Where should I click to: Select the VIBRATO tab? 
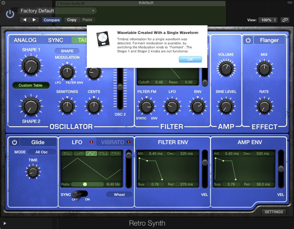(x=115, y=142)
